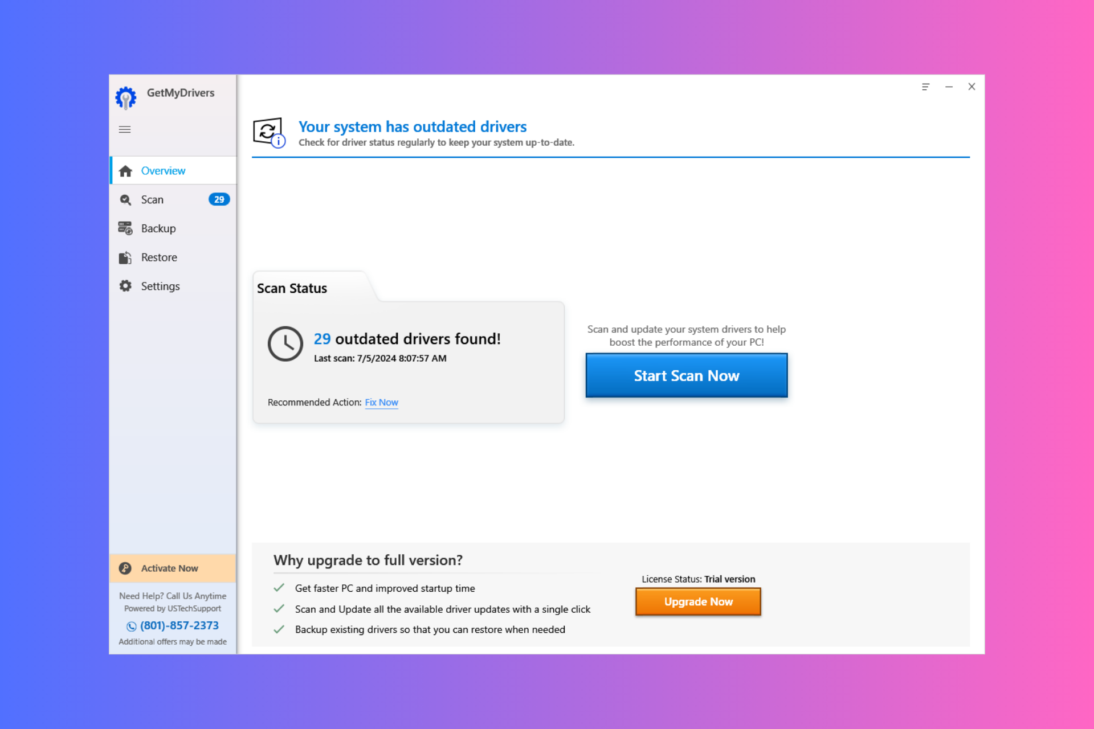Screen dimensions: 1094x729
Task: Click the Start Scan Now button
Action: (687, 375)
